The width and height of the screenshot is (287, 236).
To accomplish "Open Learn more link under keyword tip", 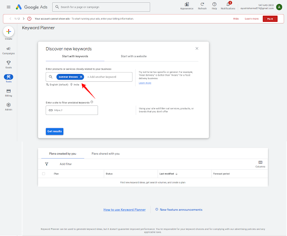I will pyautogui.click(x=145, y=83).
